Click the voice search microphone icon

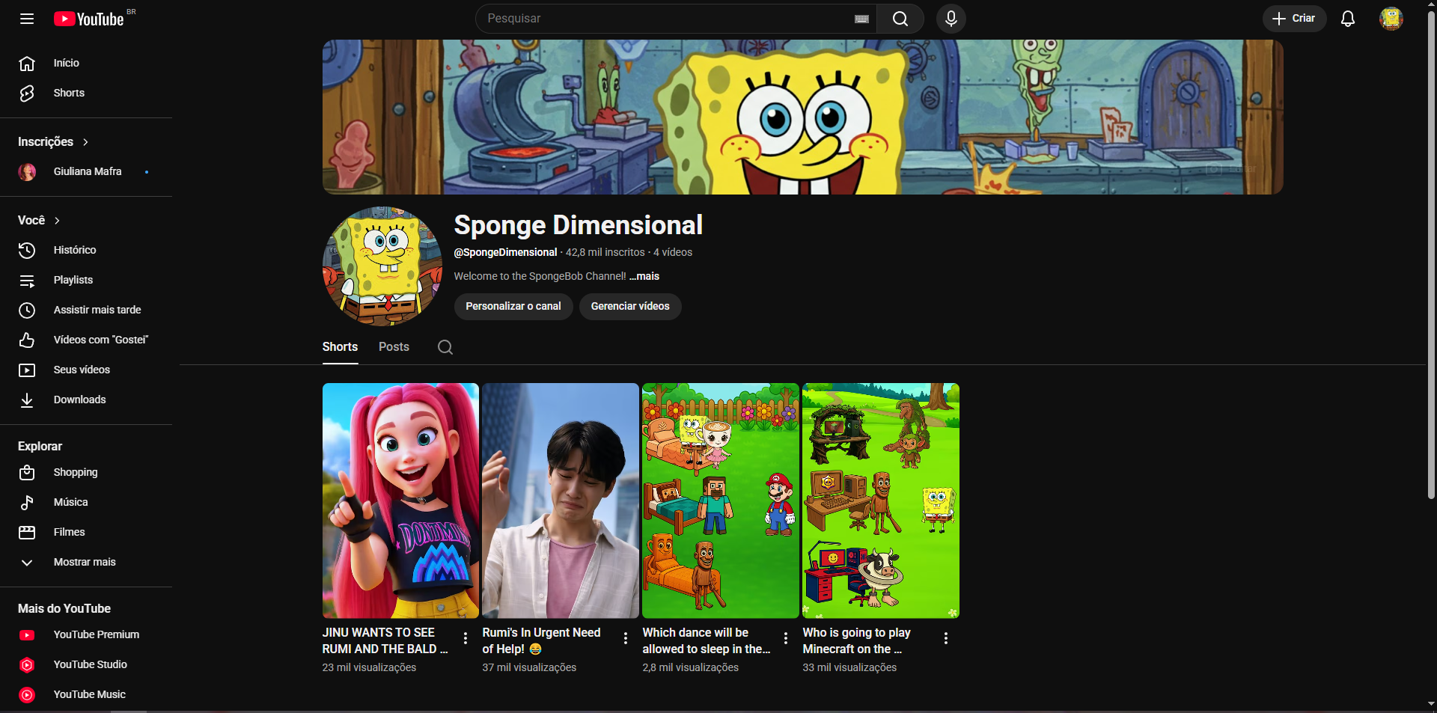point(951,19)
